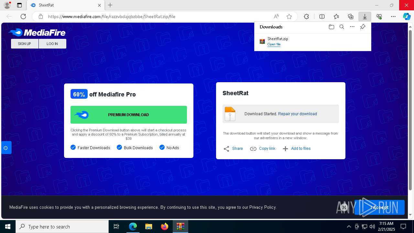Image resolution: width=414 pixels, height=233 pixels.
Task: Launch Firefox from the taskbar
Action: pyautogui.click(x=165, y=227)
